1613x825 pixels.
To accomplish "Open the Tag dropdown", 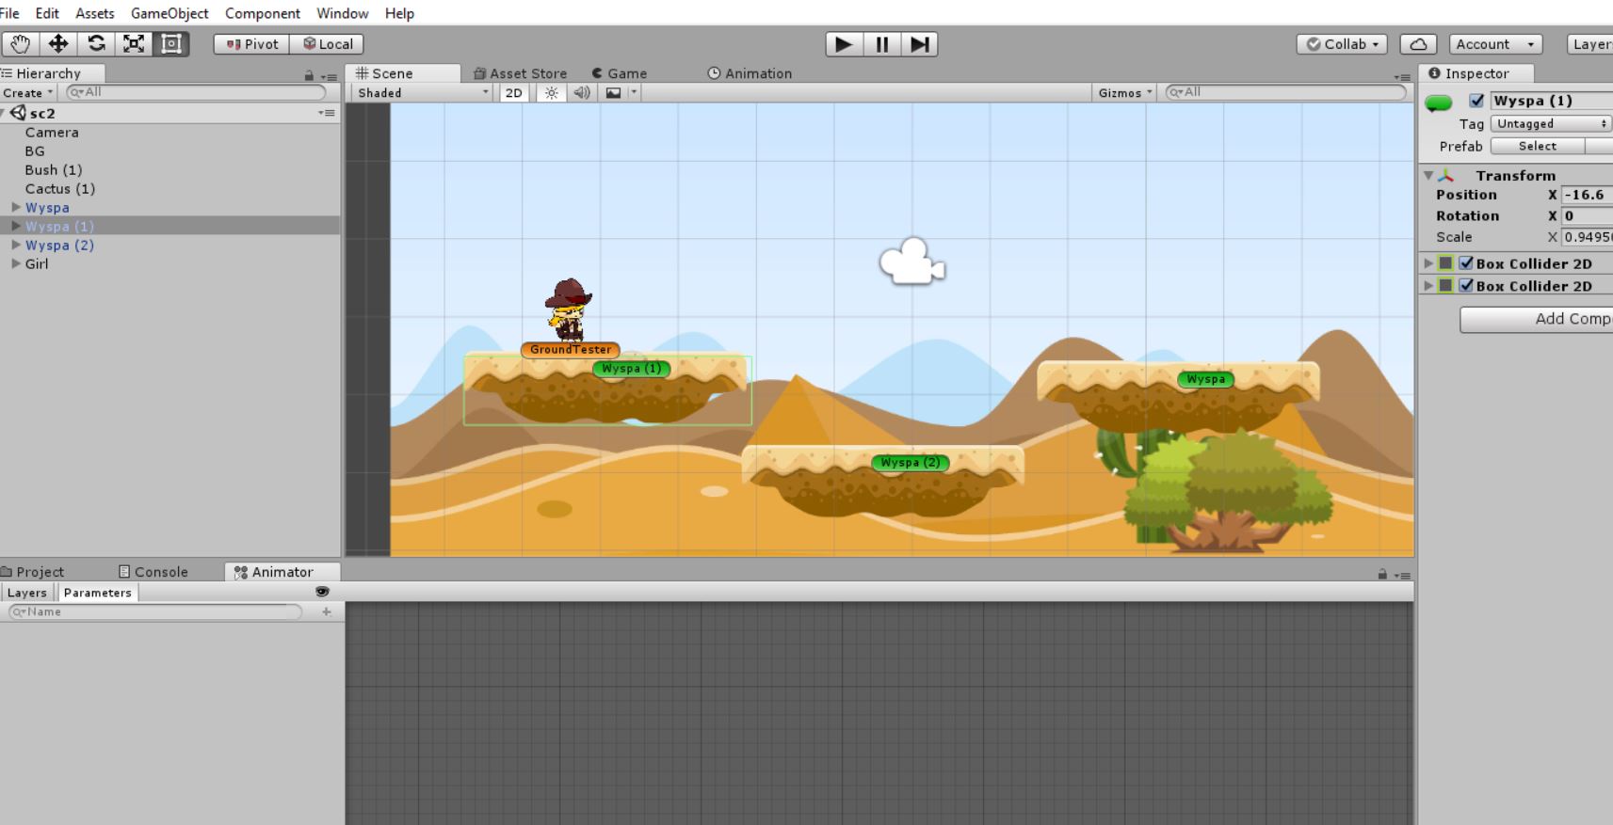I will pos(1551,123).
